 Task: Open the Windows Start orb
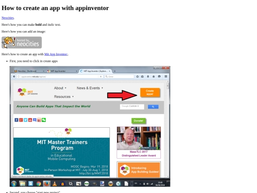click(14, 183)
